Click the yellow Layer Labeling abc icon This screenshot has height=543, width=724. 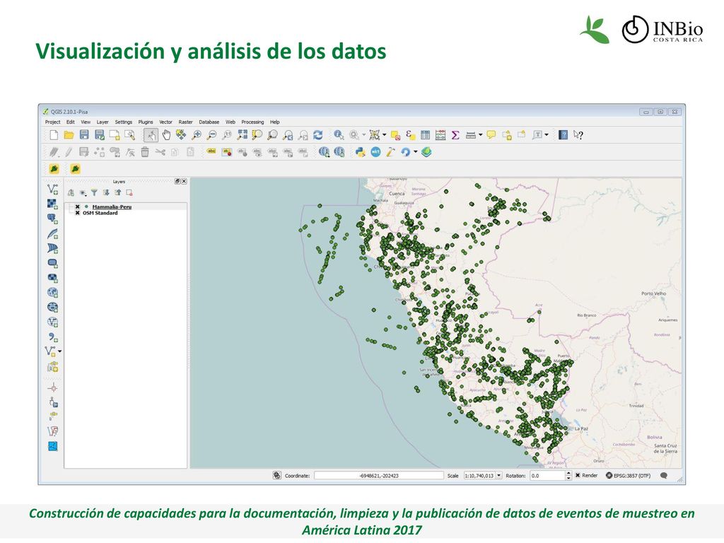pos(211,151)
